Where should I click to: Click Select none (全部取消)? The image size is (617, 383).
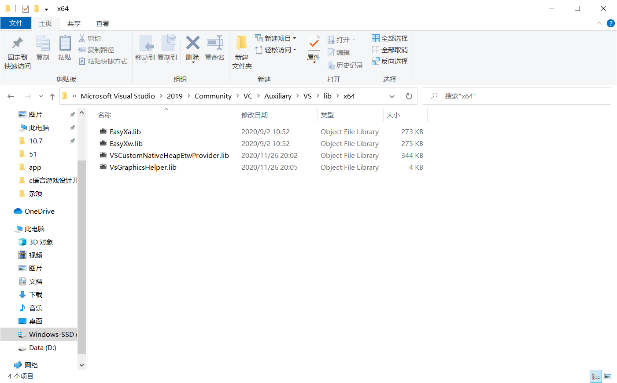(390, 50)
